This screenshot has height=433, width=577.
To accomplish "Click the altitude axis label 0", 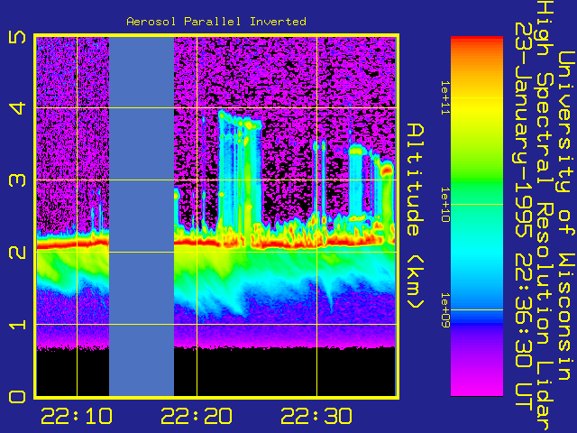I will (17, 397).
